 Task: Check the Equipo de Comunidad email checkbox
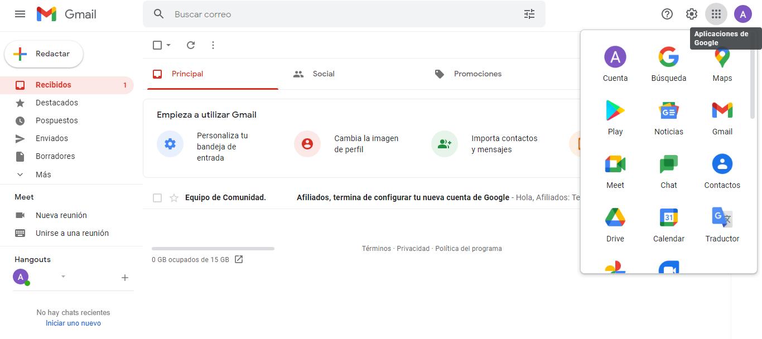tap(157, 198)
